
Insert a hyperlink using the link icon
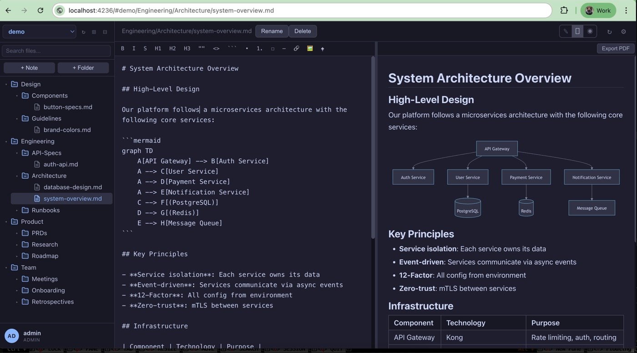pos(296,48)
